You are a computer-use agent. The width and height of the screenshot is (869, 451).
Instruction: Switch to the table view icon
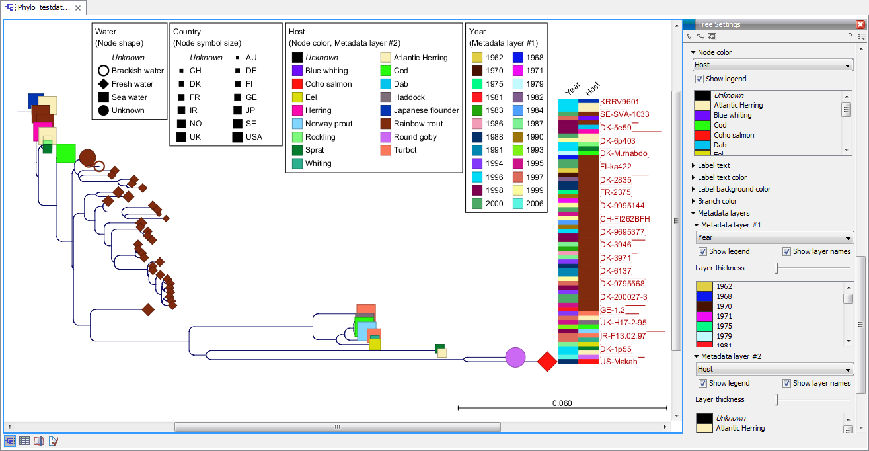coord(24,440)
